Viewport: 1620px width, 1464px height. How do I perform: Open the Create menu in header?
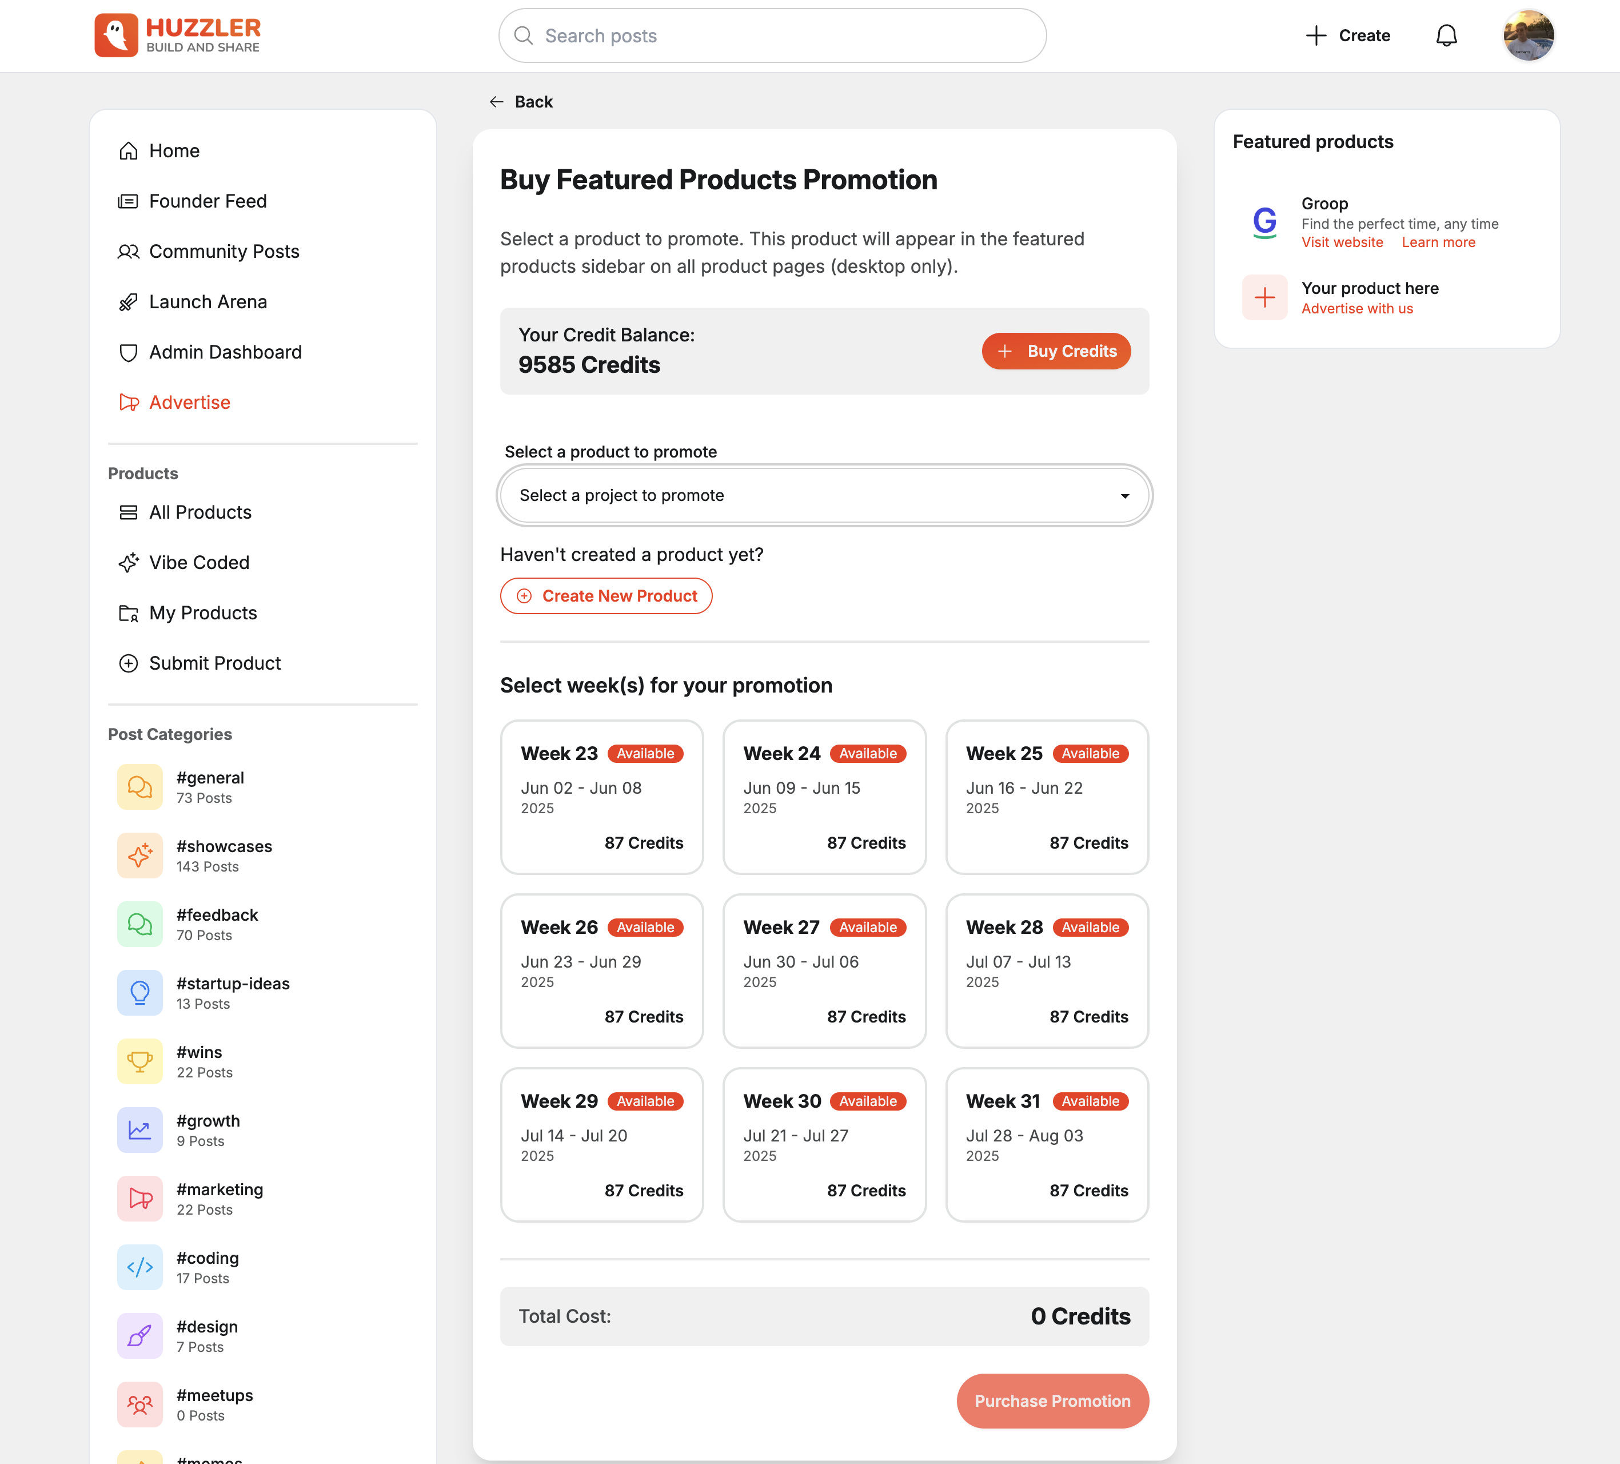pos(1347,35)
